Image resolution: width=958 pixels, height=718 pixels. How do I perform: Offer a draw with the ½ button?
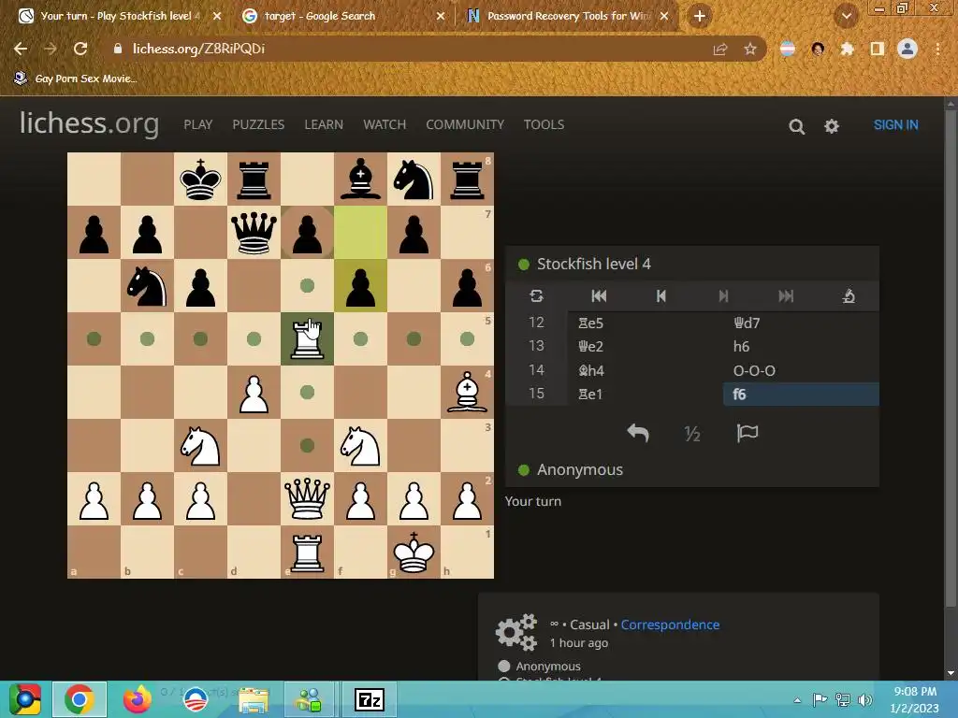point(692,434)
